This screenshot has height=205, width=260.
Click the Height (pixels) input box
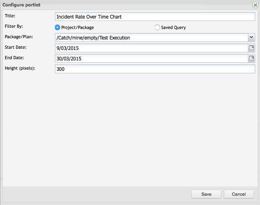tap(154, 69)
